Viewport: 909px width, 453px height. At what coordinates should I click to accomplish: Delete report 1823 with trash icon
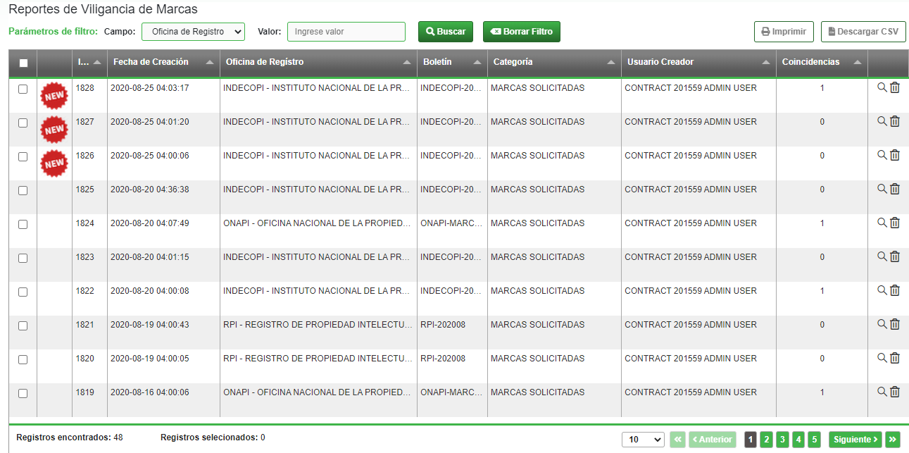point(895,256)
